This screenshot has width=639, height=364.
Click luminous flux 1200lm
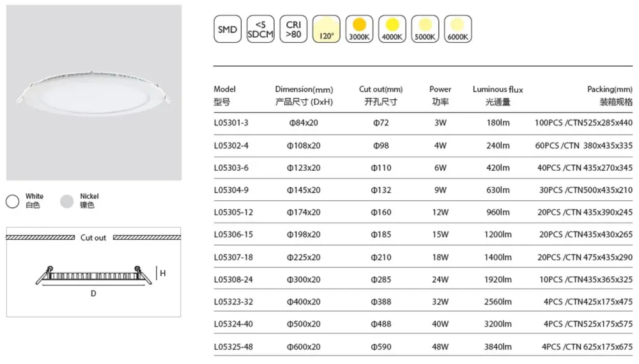pos(498,235)
